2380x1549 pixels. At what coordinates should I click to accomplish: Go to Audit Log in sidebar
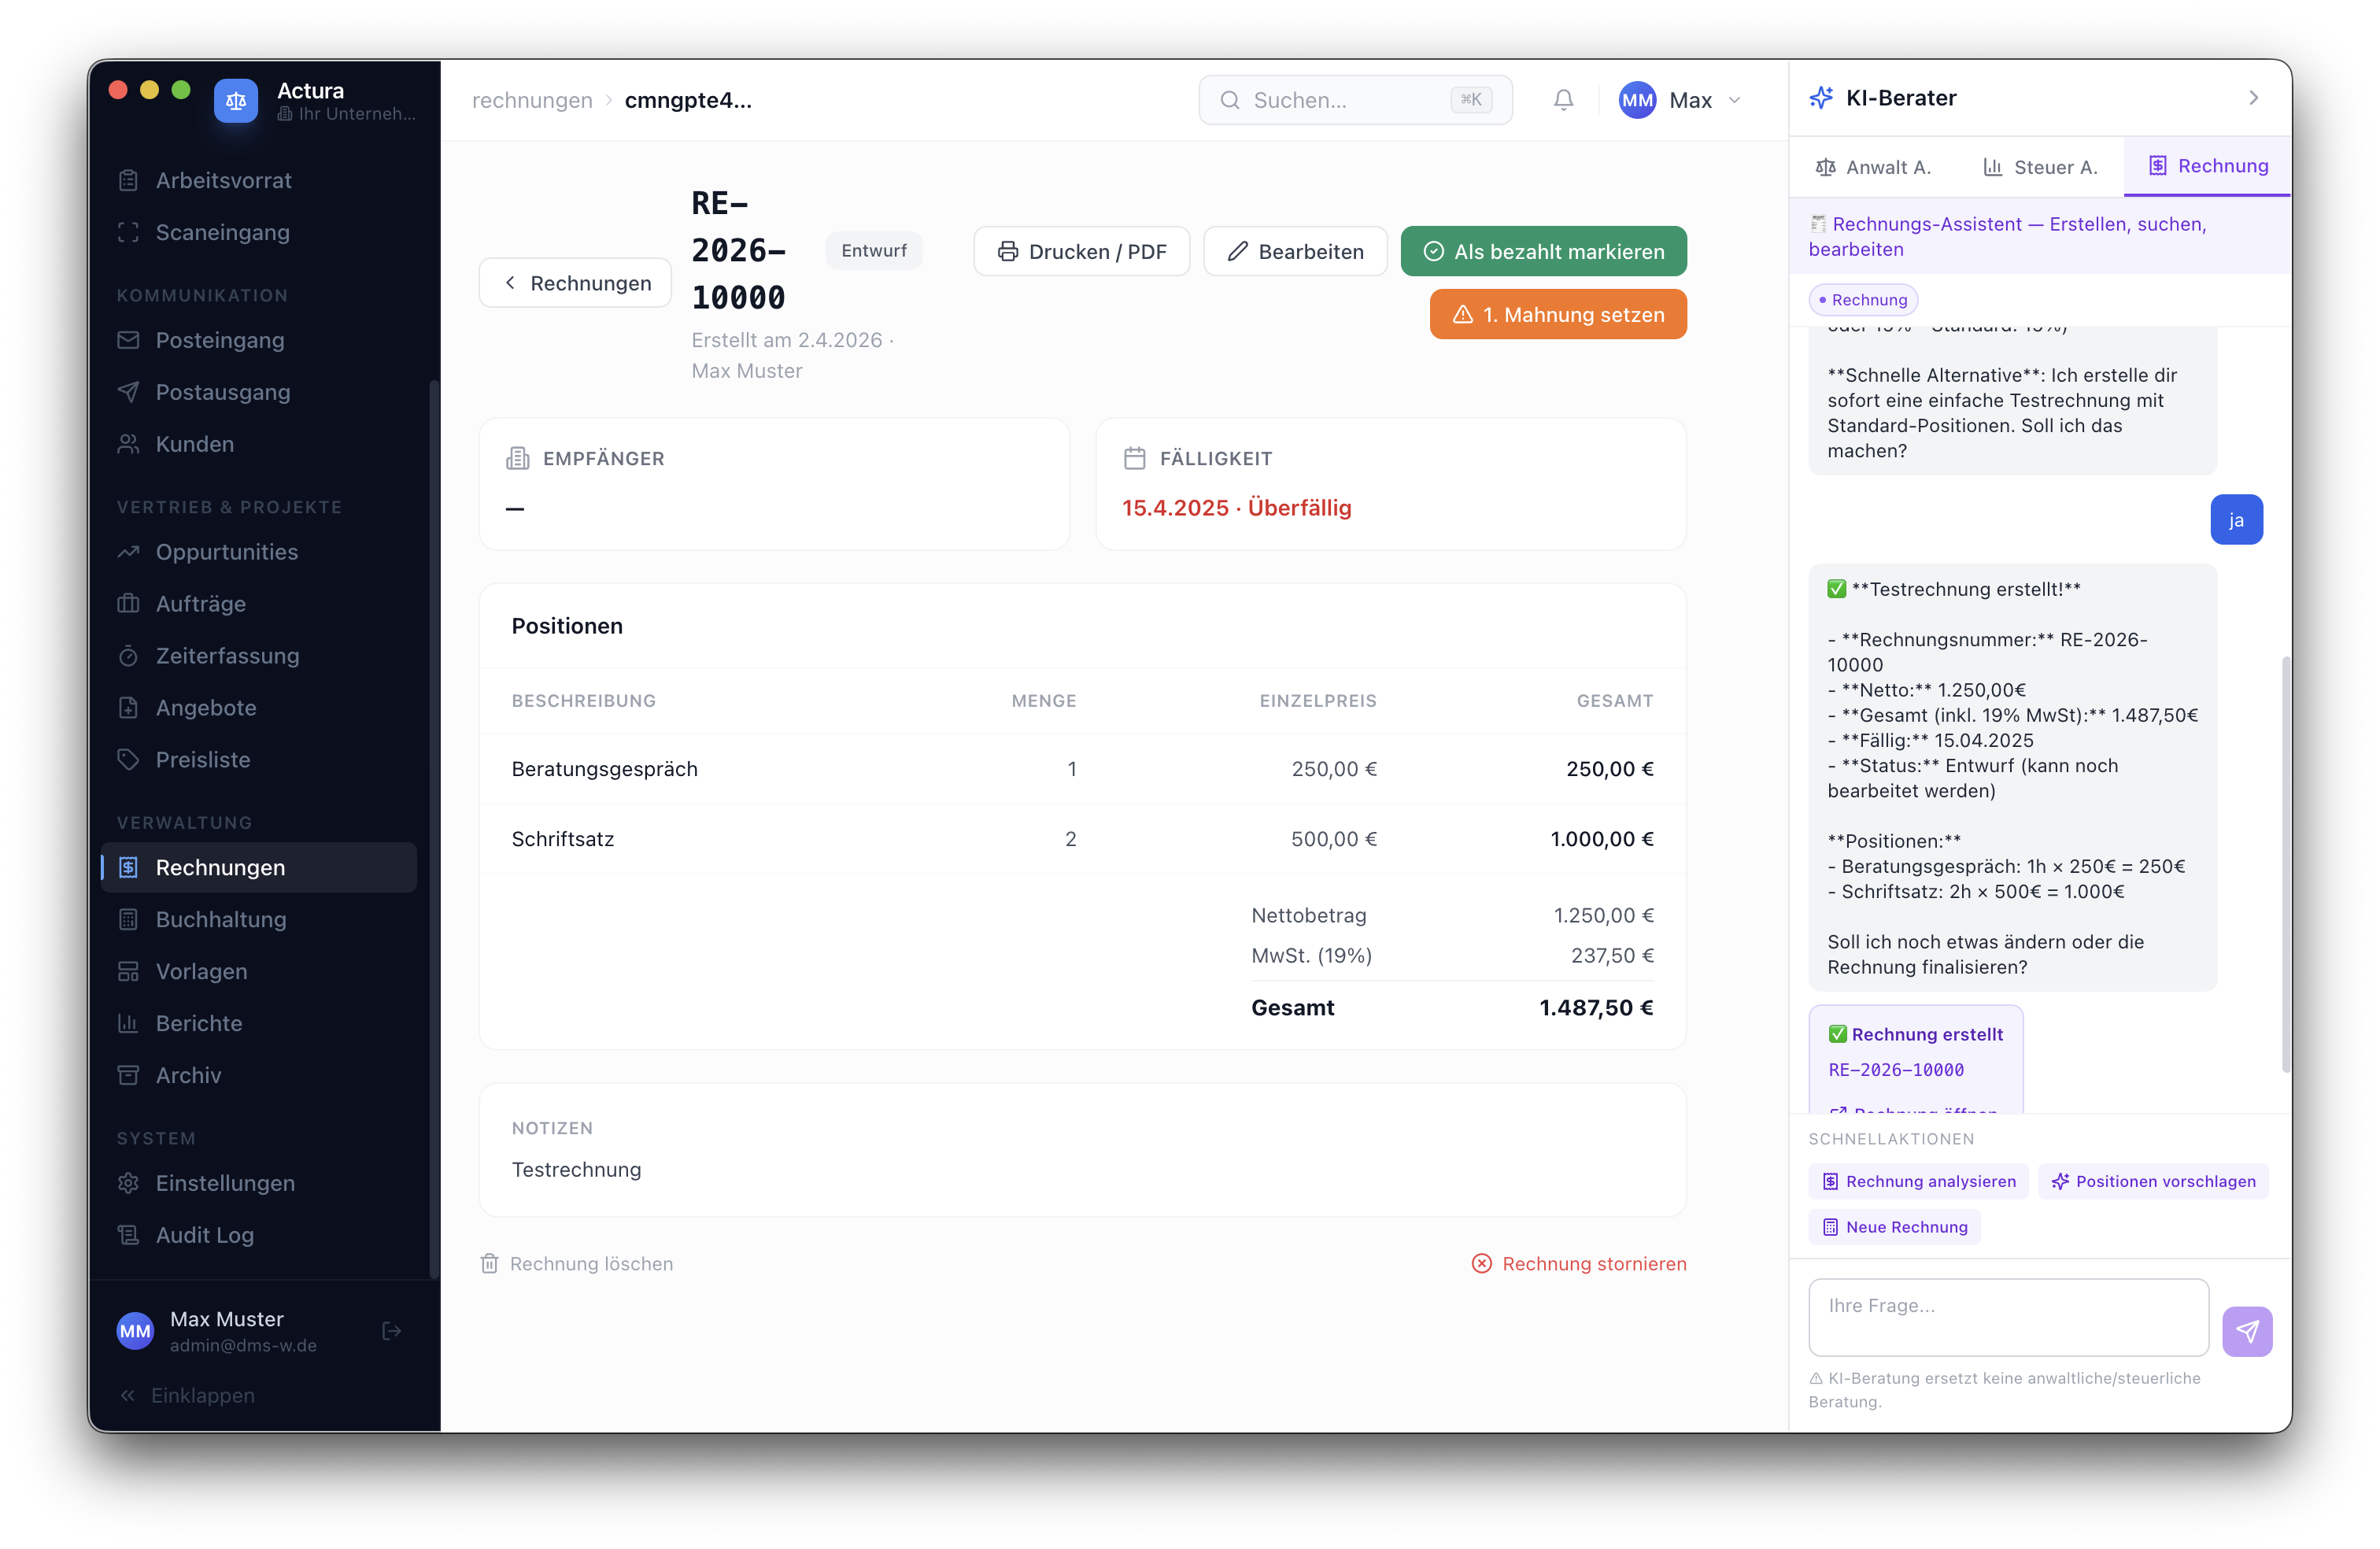tap(204, 1235)
